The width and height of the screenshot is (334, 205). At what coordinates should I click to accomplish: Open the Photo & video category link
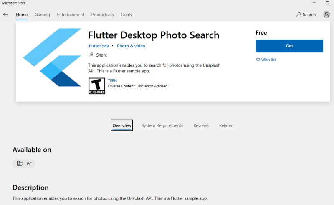131,46
